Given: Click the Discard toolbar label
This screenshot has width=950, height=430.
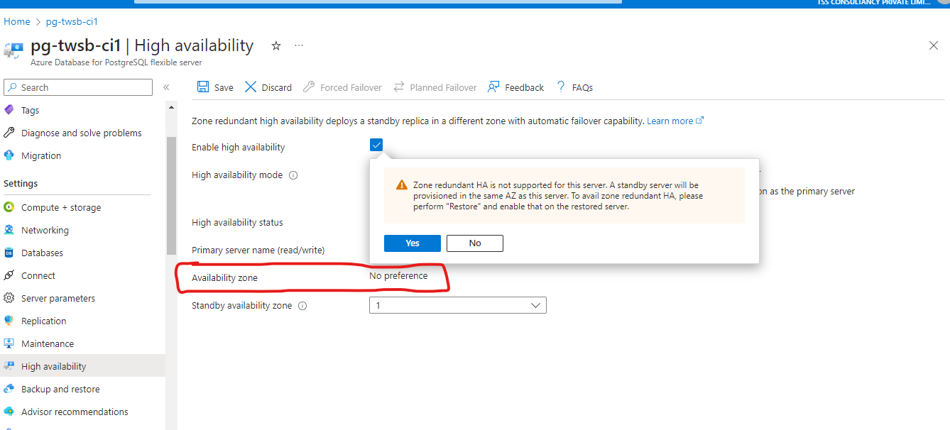Looking at the screenshot, I should [277, 87].
